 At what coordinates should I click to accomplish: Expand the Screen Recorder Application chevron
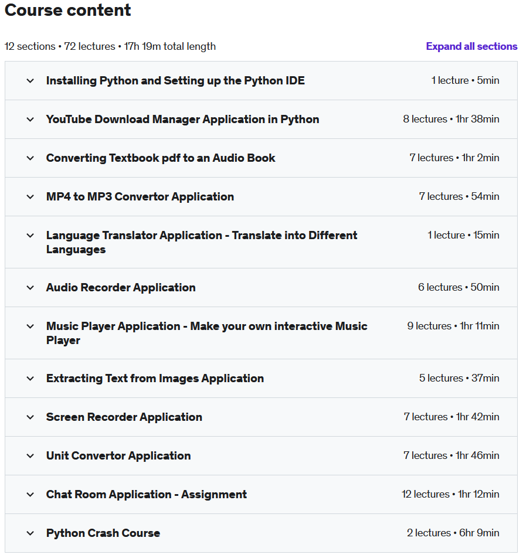[30, 417]
